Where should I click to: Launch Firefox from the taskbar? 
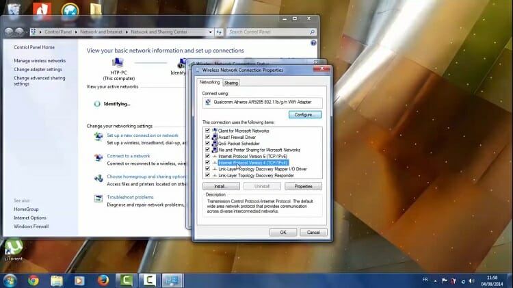[103, 280]
